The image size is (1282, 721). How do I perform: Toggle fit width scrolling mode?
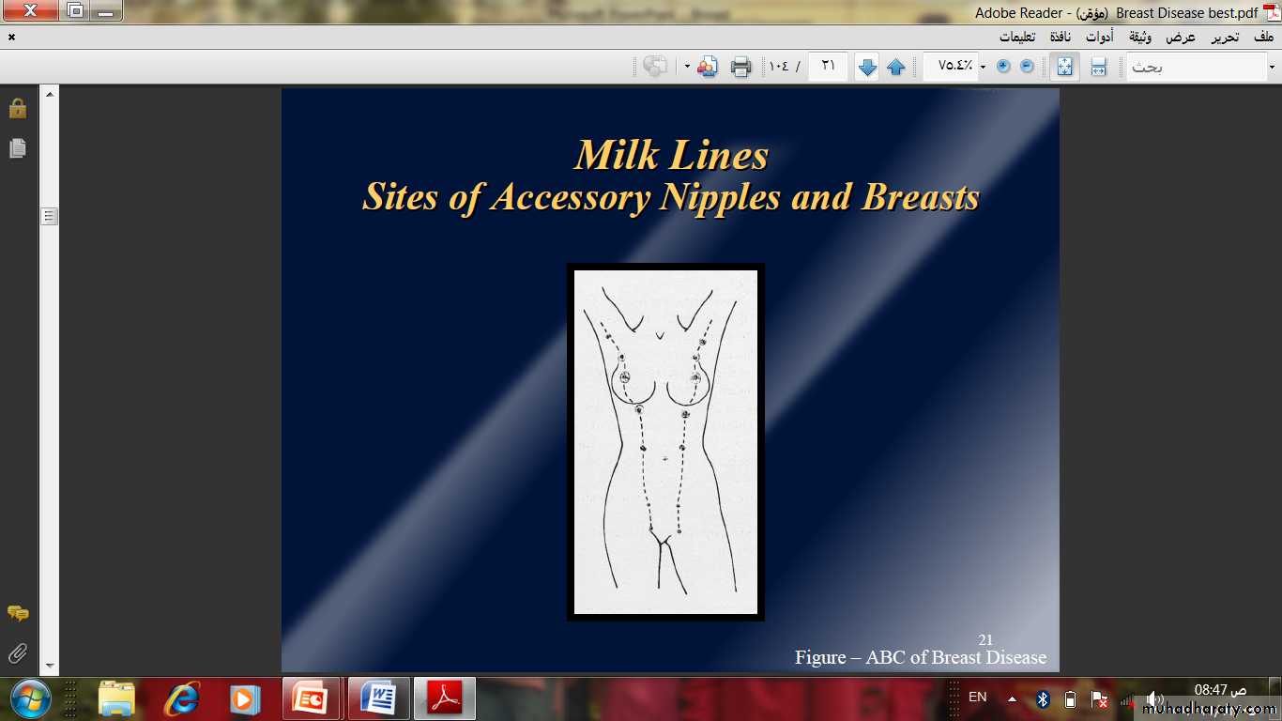[1098, 67]
